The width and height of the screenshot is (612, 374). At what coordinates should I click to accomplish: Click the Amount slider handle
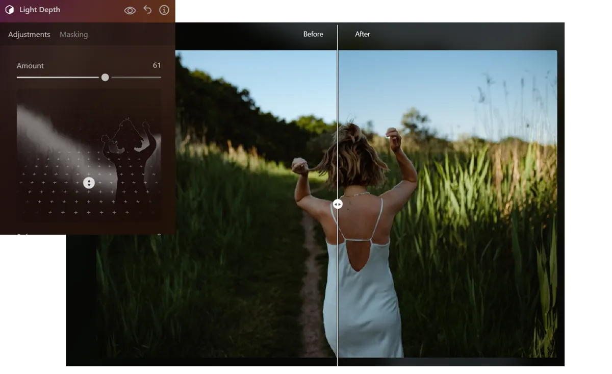105,78
